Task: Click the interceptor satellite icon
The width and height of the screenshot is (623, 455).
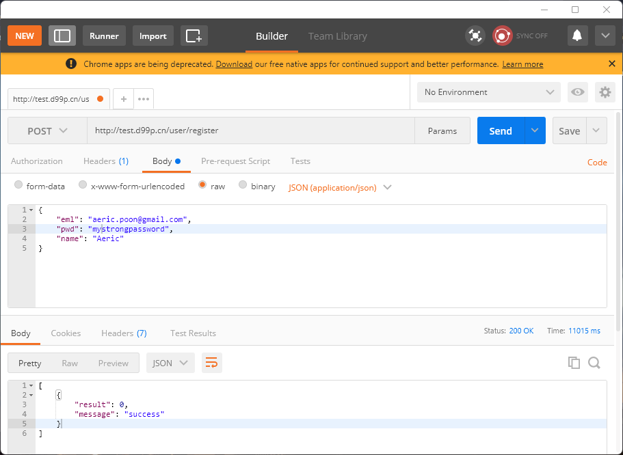Action: pos(475,36)
